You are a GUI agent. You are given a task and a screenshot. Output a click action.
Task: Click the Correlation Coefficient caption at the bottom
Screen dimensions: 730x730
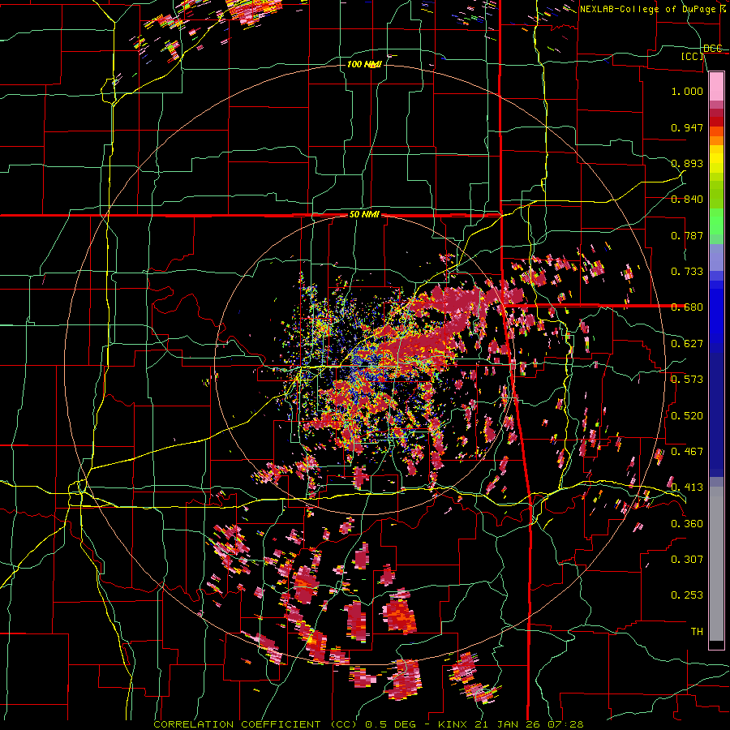tap(369, 724)
